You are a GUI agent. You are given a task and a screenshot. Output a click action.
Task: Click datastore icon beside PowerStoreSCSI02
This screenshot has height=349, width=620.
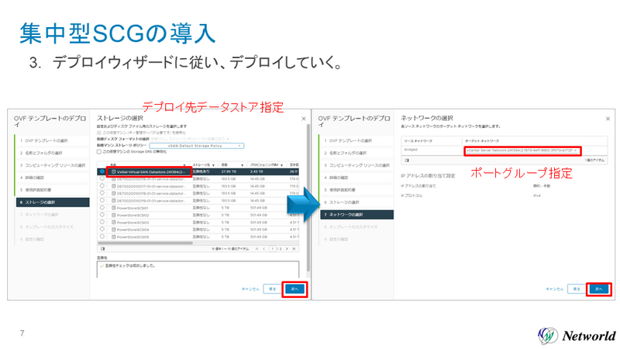[113, 216]
